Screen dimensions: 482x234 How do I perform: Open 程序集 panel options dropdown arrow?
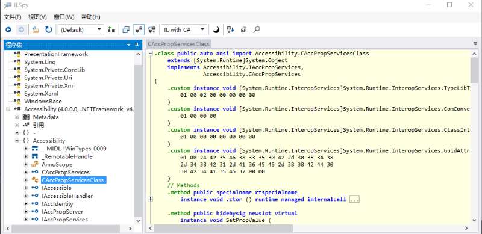point(129,45)
